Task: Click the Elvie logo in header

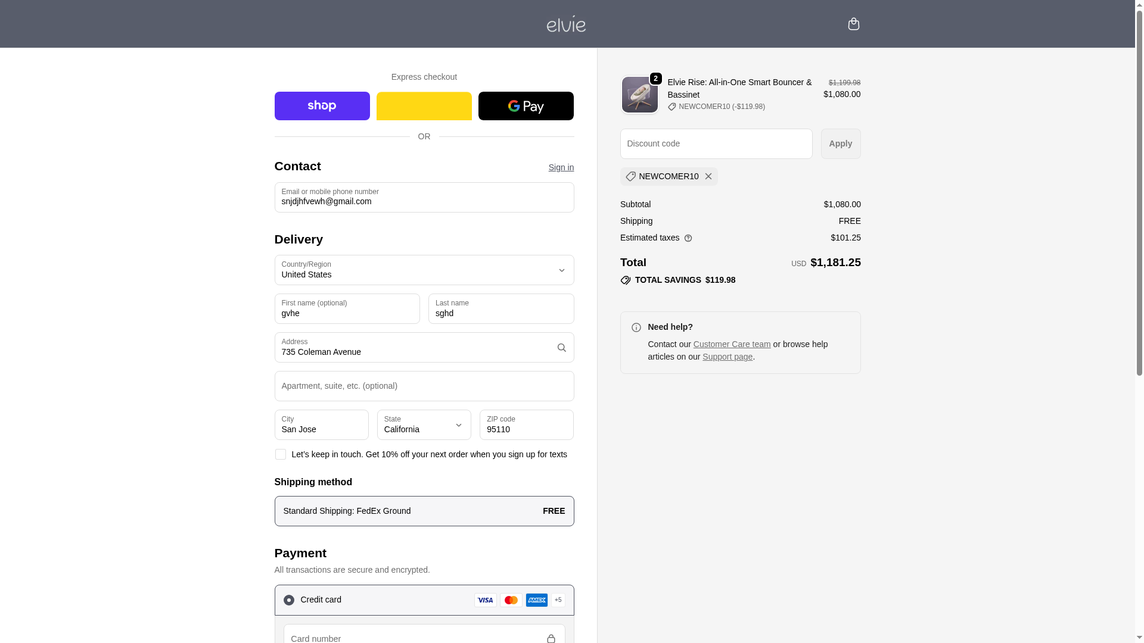Action: [x=566, y=24]
